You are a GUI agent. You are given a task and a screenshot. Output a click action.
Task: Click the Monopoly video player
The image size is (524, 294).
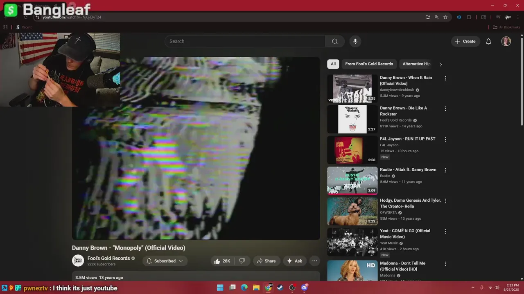coord(196,148)
